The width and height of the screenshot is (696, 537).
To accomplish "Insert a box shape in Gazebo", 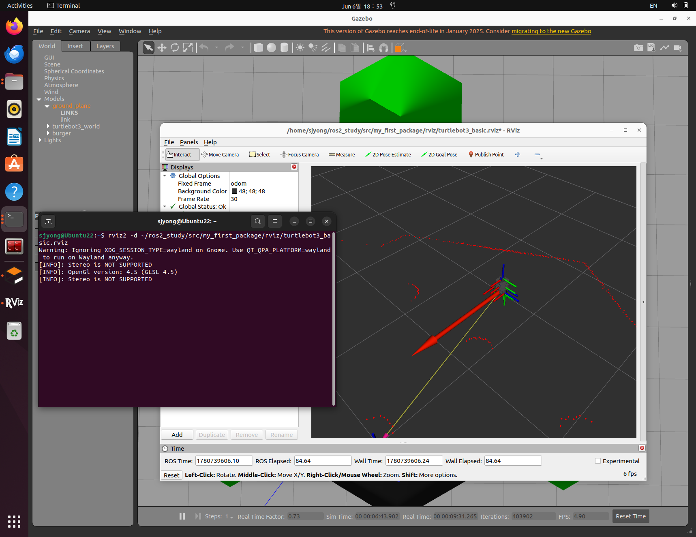I will click(x=259, y=48).
